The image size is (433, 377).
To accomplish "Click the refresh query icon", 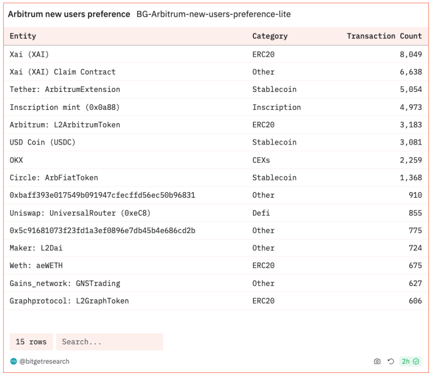I will [391, 362].
